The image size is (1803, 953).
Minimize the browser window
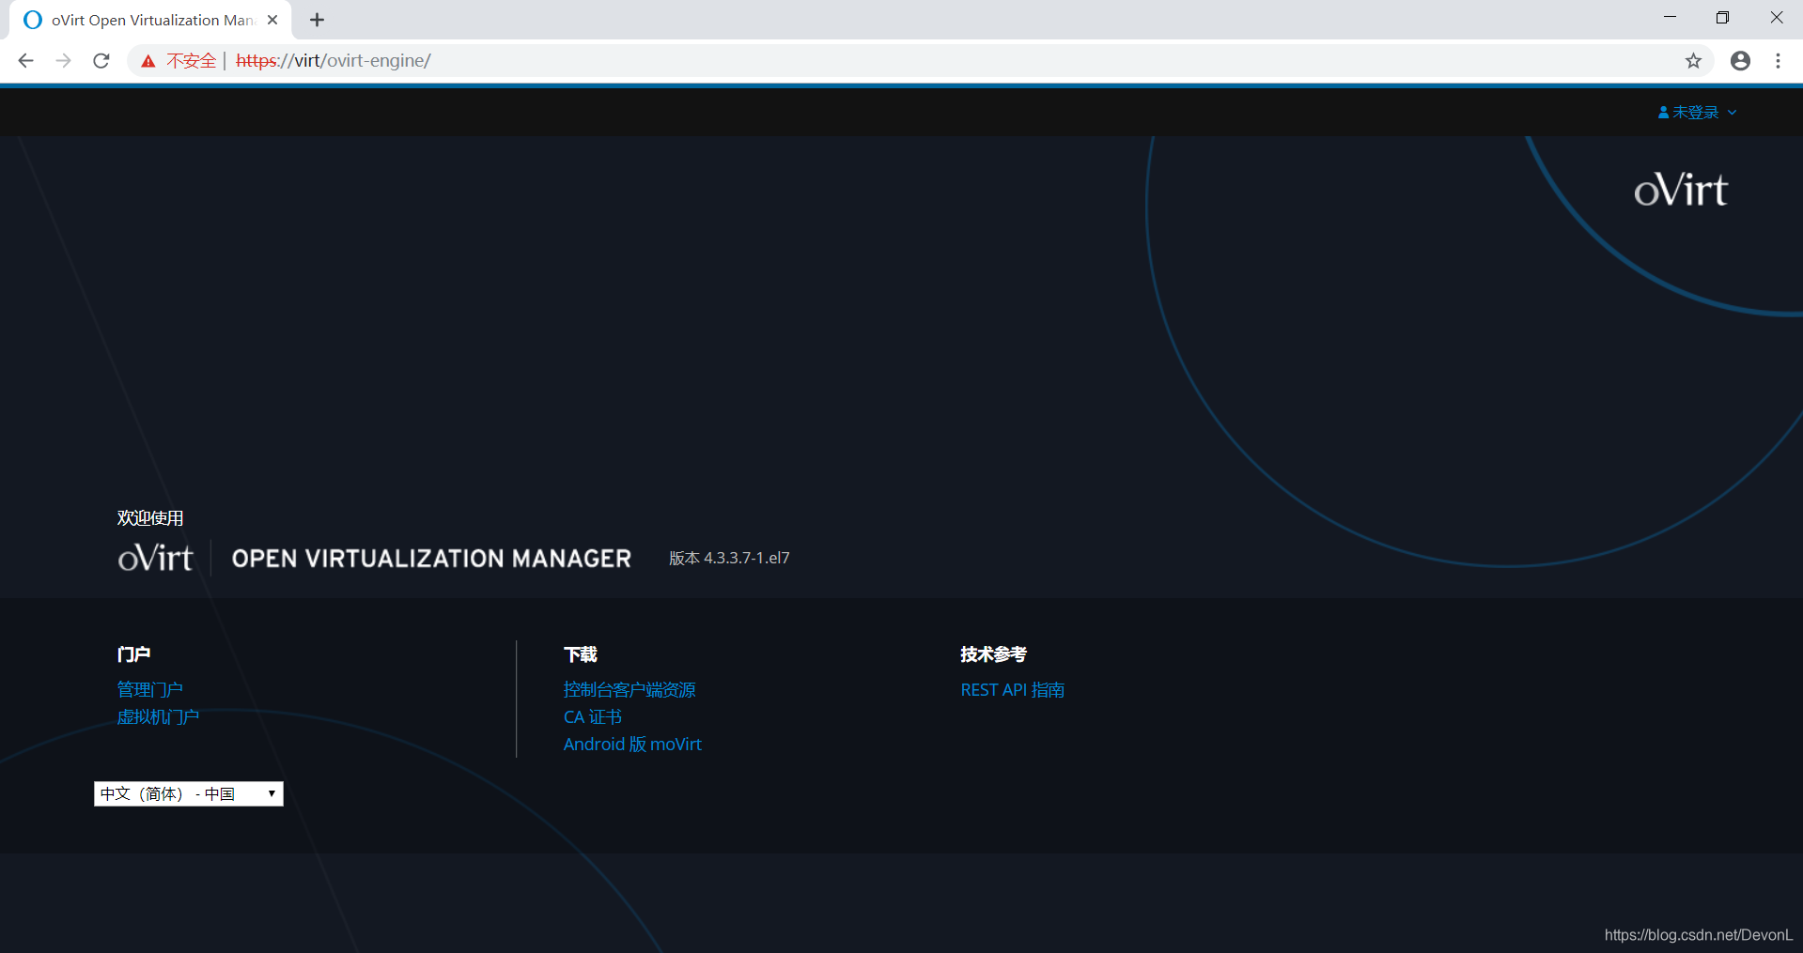[1670, 18]
